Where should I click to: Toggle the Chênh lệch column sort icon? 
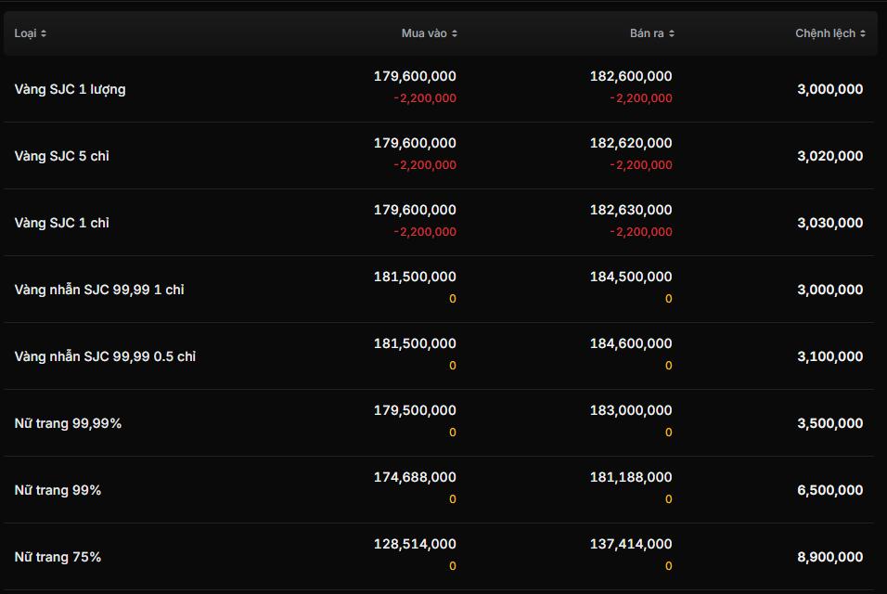[x=863, y=33]
